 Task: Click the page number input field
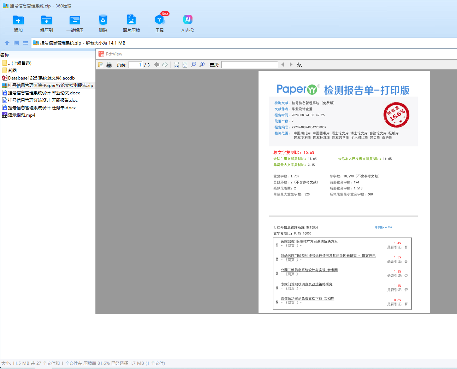(x=136, y=65)
